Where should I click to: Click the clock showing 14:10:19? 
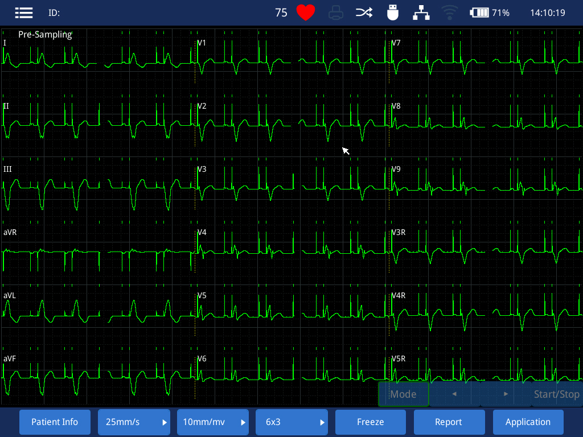point(547,13)
